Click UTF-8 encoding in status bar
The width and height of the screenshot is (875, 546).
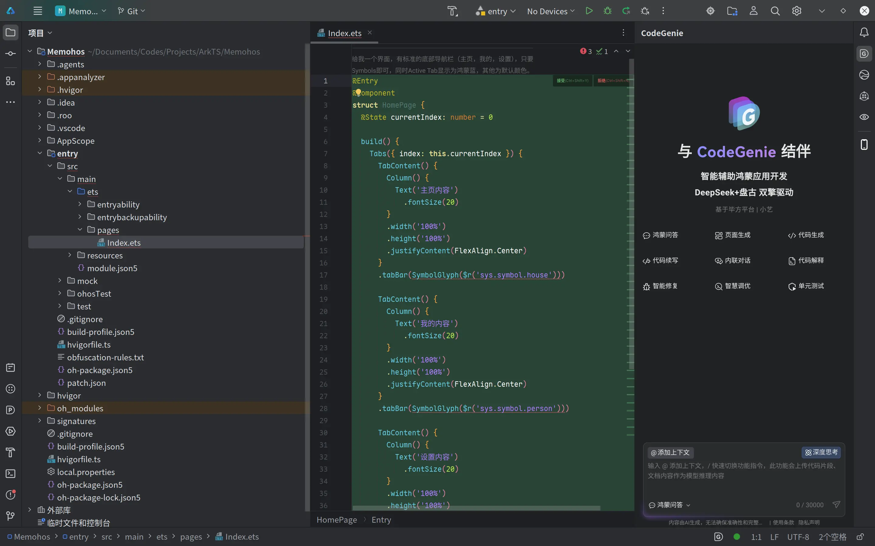pos(798,537)
